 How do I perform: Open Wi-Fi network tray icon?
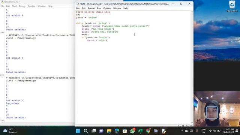[210, 131]
